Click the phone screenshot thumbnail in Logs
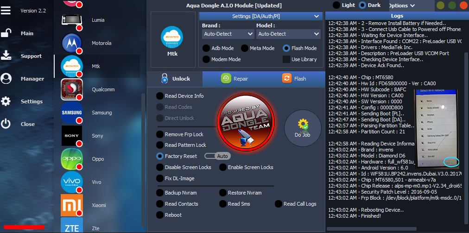 (x=437, y=129)
